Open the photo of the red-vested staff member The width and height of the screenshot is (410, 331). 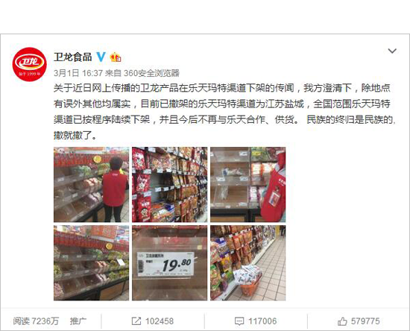(91, 185)
